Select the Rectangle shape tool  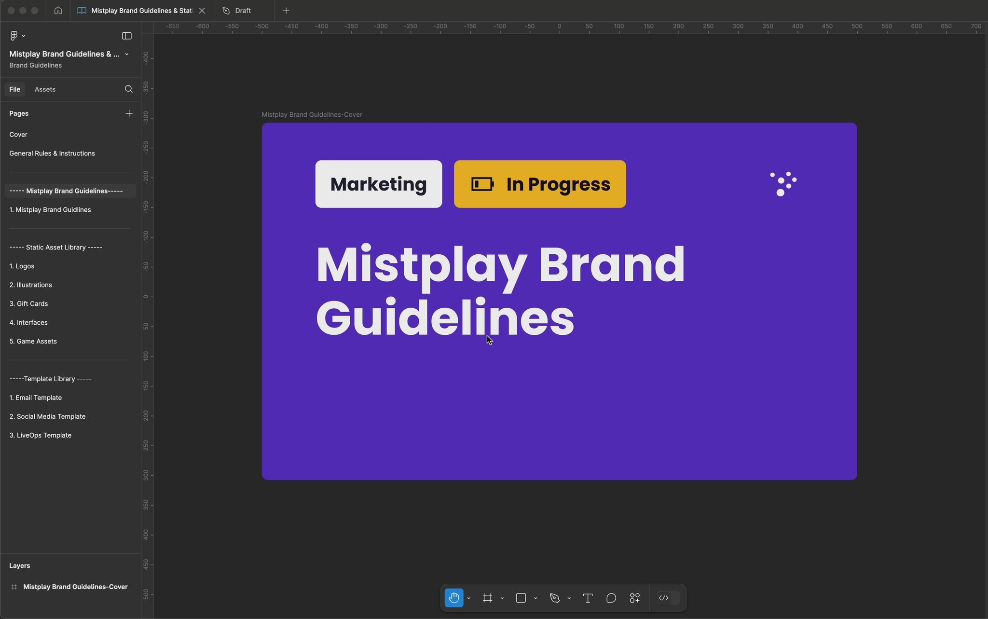[521, 598]
